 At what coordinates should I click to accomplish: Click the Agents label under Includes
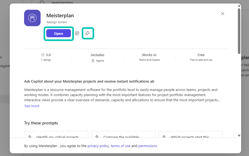pyautogui.click(x=100, y=61)
